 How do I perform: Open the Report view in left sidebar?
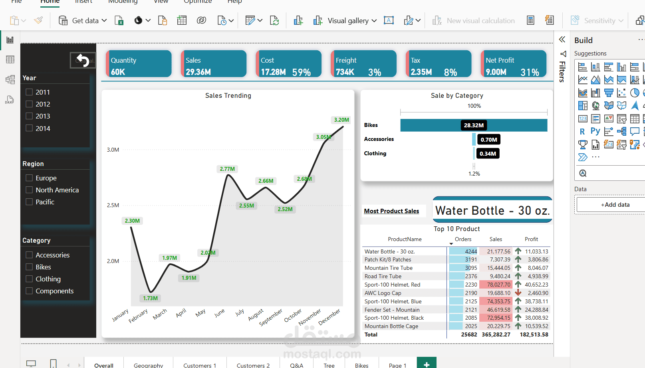pos(10,40)
